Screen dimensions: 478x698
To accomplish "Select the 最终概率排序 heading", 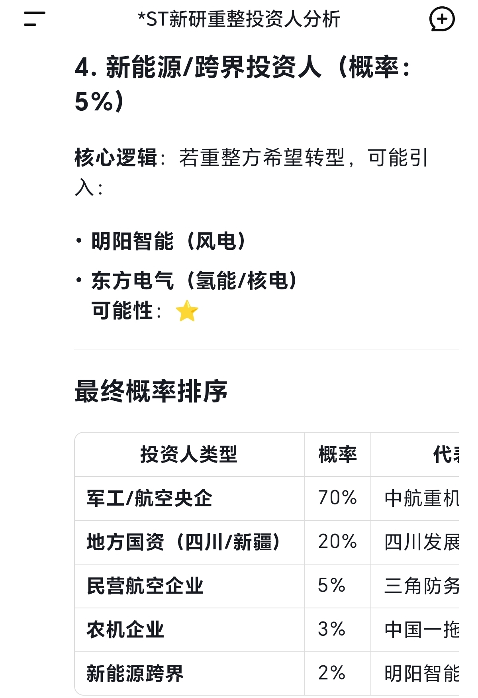I will (151, 391).
